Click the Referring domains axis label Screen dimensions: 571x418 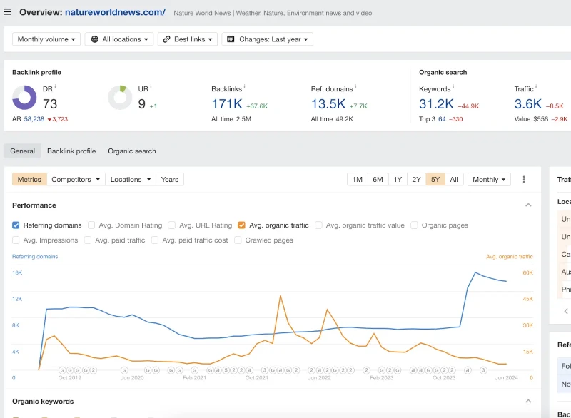35,257
